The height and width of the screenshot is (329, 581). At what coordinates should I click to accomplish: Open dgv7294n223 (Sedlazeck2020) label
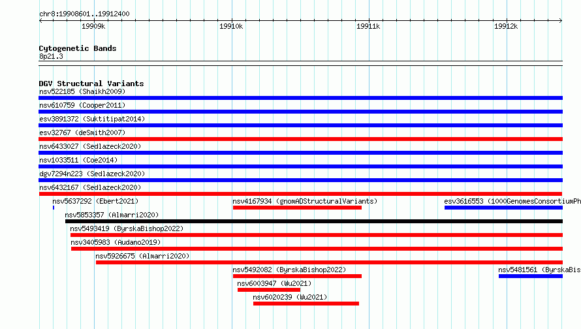coord(92,174)
